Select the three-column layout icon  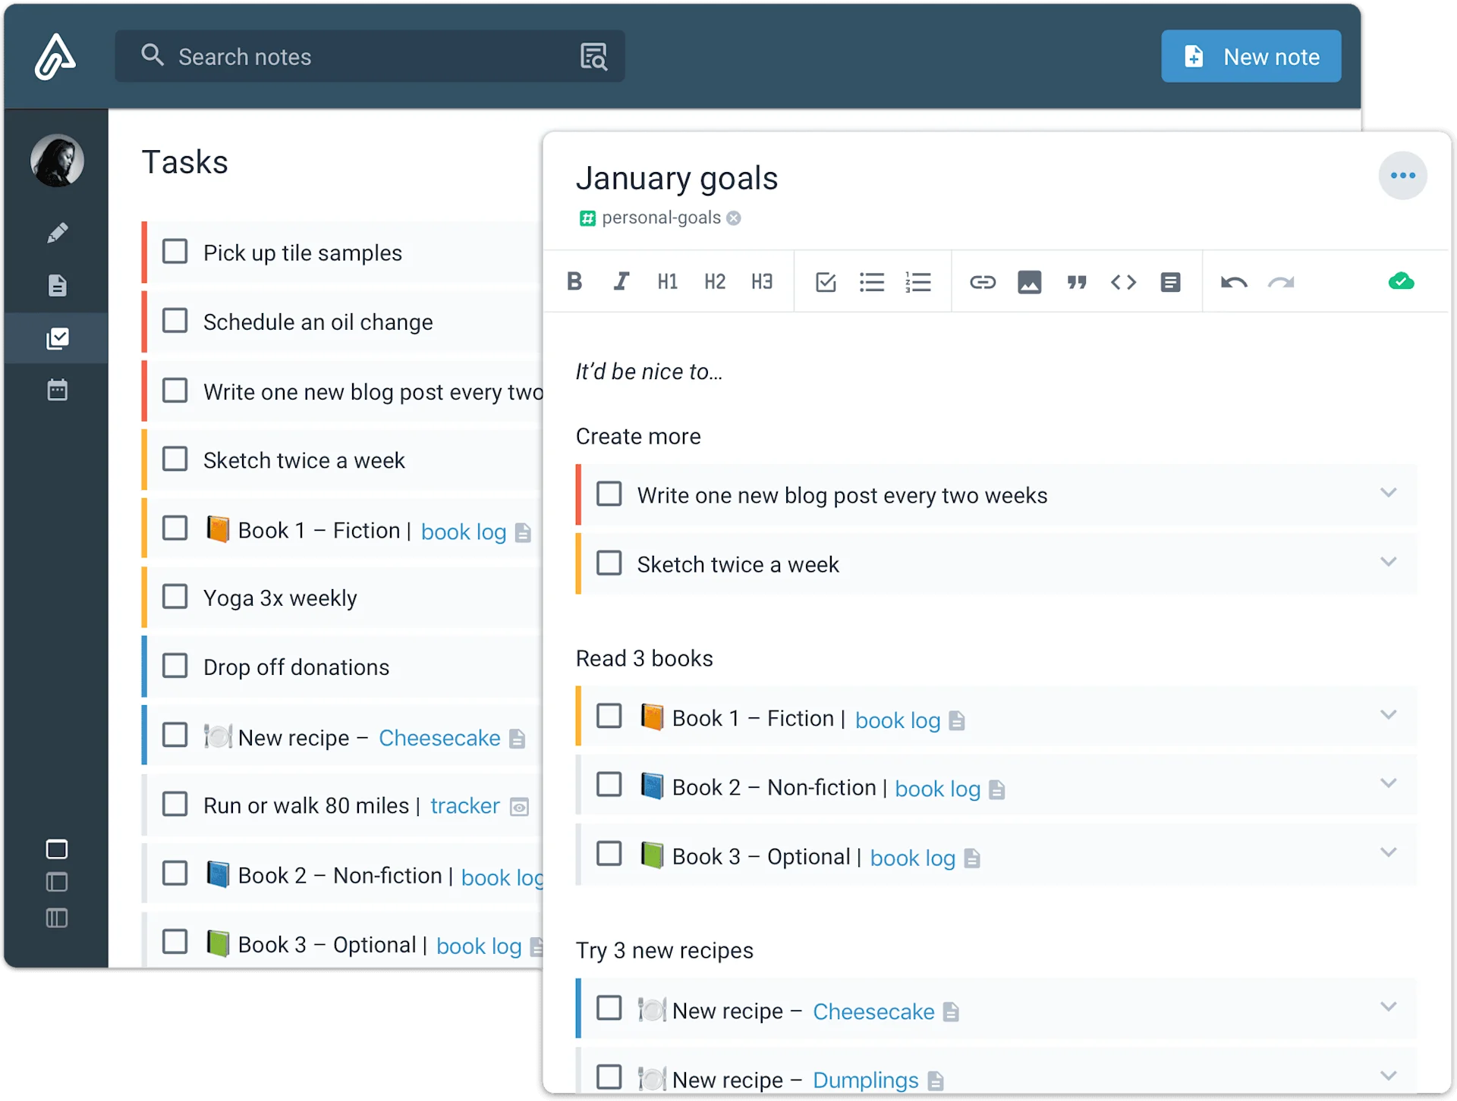click(x=57, y=919)
